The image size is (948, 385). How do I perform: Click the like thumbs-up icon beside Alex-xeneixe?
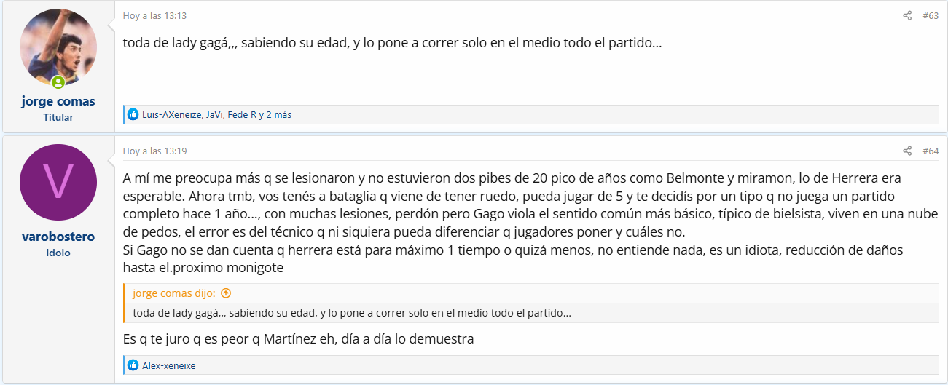[133, 365]
